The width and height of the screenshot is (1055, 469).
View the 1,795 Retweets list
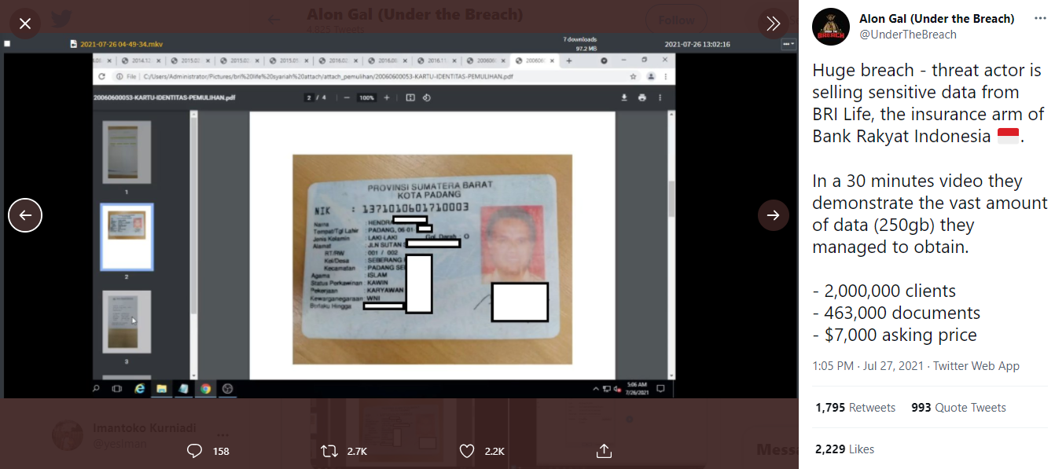click(855, 408)
